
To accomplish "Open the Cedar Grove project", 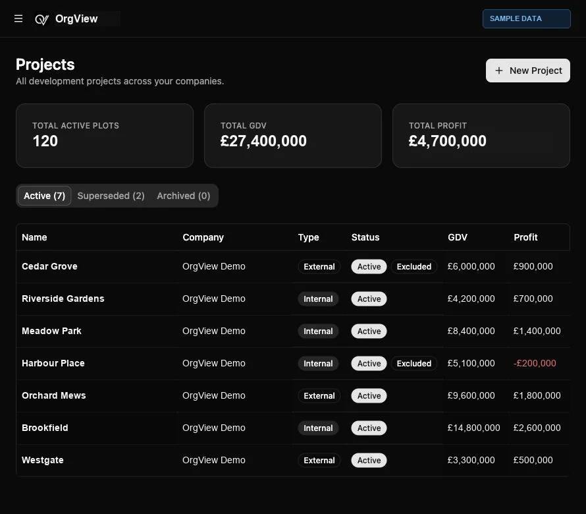I will 49,266.
